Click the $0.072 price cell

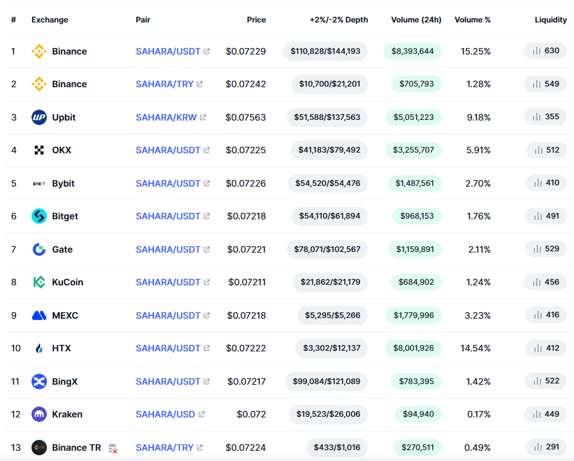(251, 414)
